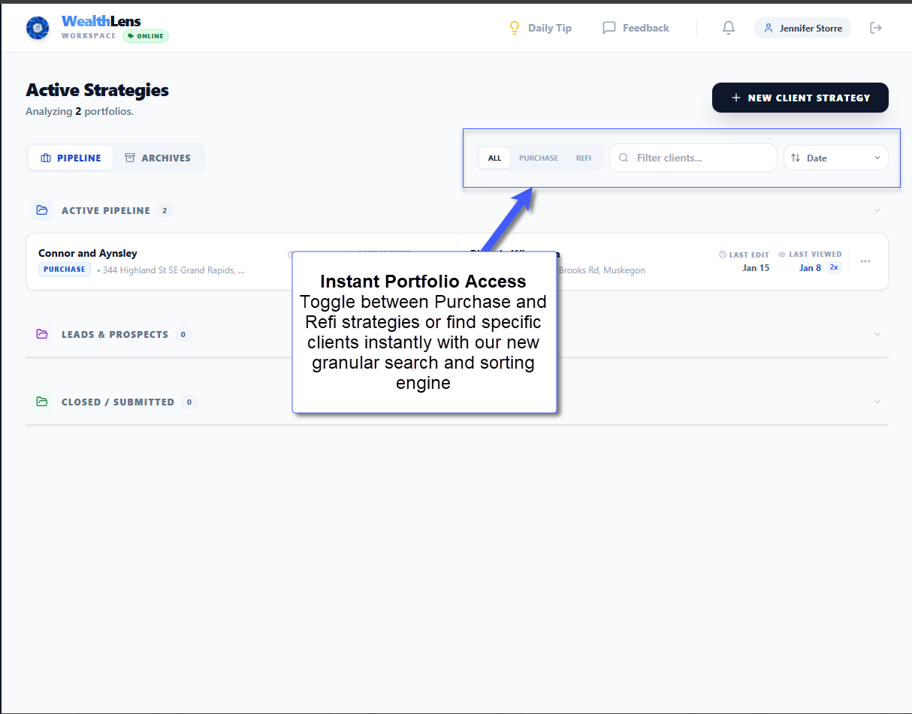Click the Active Pipeline count badge 2
Screen dimensions: 912x714
tap(165, 210)
